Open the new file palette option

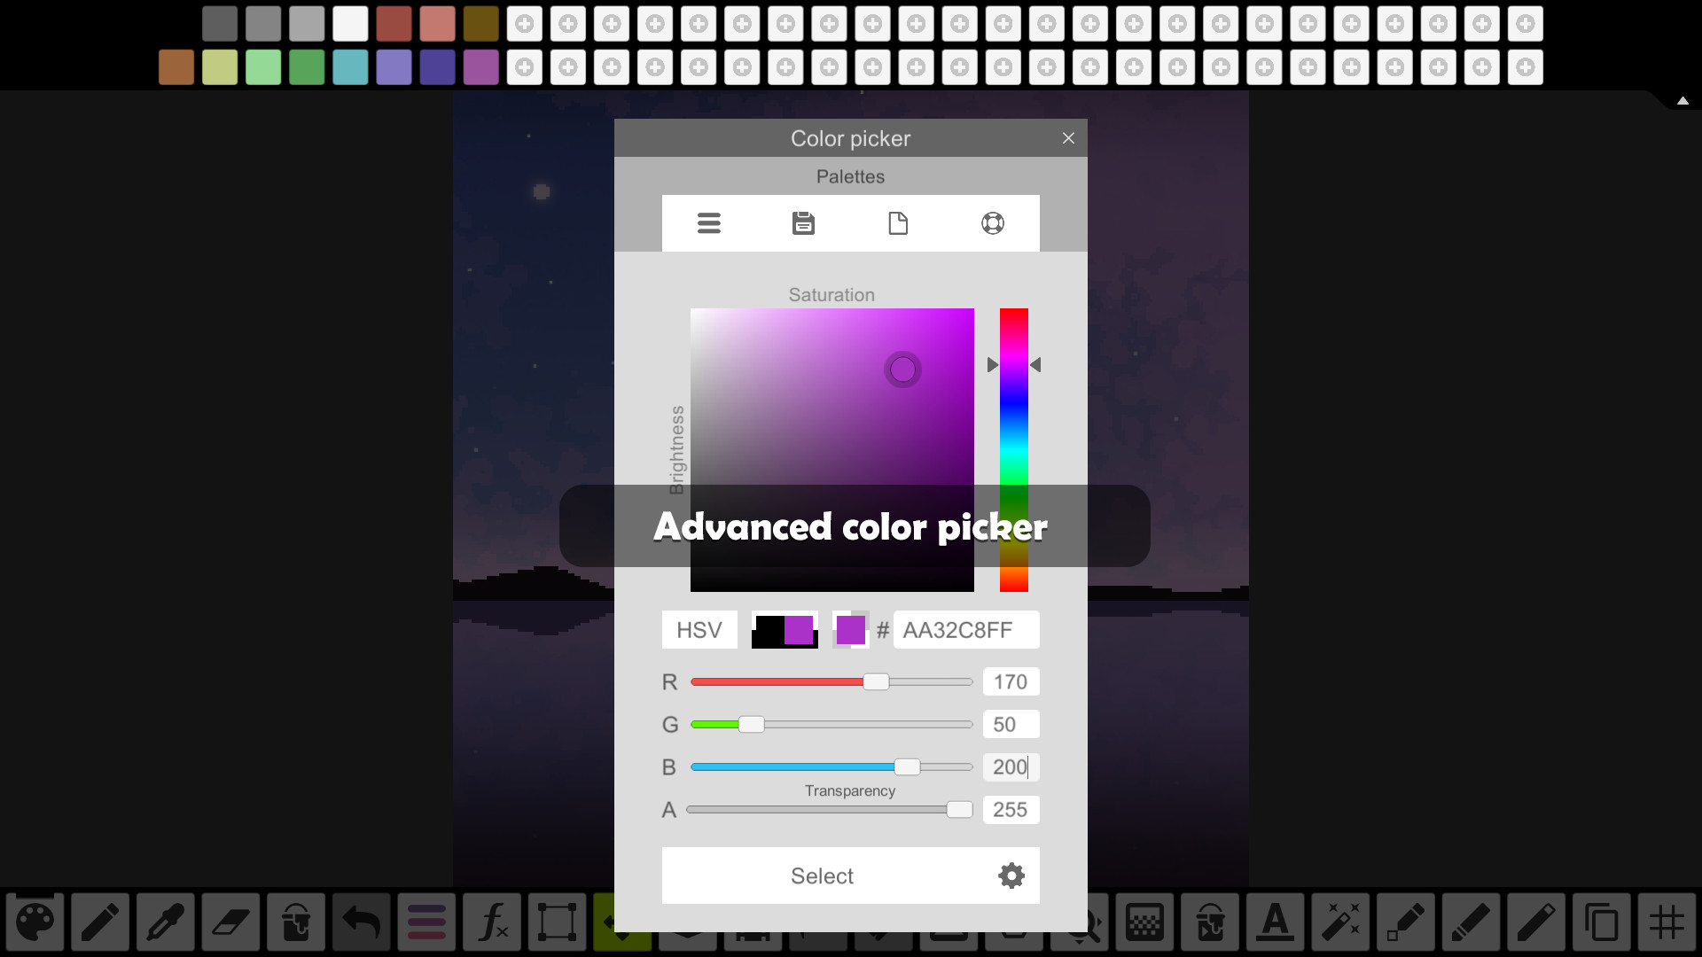[x=898, y=223]
